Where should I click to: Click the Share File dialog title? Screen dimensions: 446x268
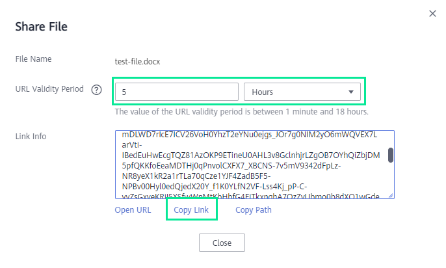click(42, 27)
